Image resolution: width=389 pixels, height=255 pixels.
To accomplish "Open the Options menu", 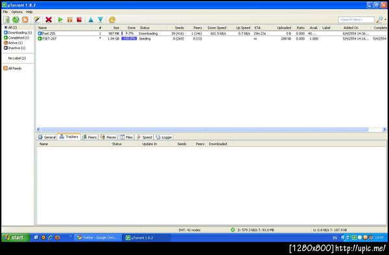I will (17, 12).
